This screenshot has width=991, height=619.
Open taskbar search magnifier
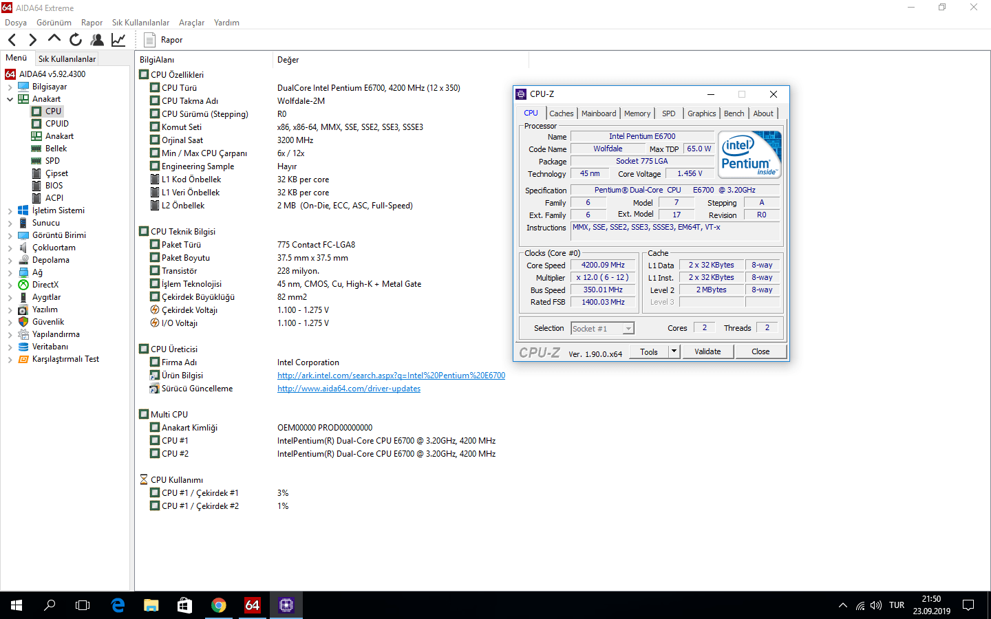(x=50, y=605)
